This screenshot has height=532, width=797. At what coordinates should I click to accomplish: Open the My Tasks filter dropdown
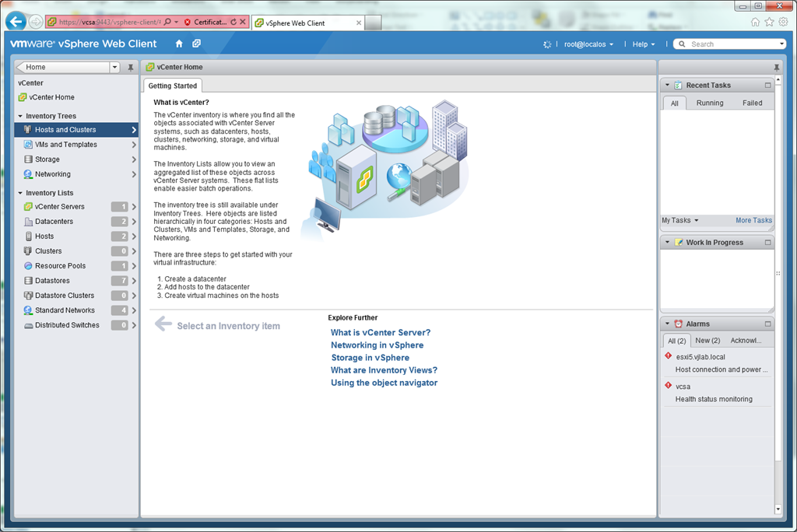click(680, 220)
